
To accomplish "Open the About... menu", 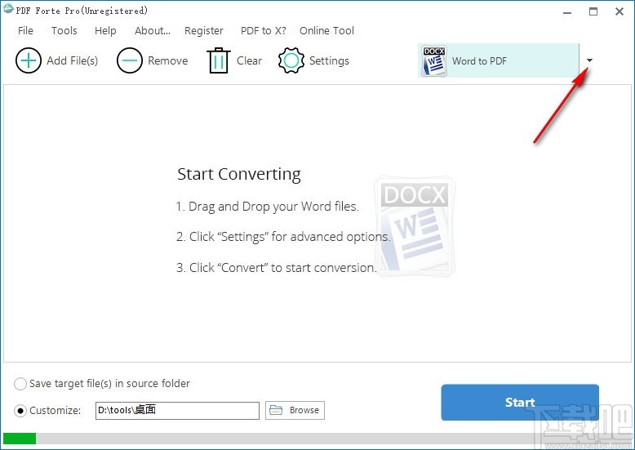I will tap(153, 30).
